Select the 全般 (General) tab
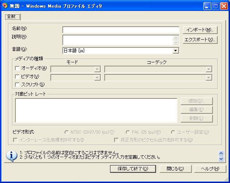The image size is (230, 183). (x=12, y=17)
